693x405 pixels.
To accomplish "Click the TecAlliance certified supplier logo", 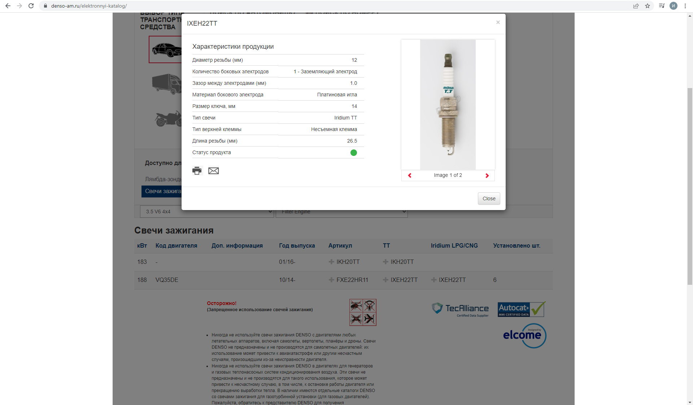I will point(460,309).
